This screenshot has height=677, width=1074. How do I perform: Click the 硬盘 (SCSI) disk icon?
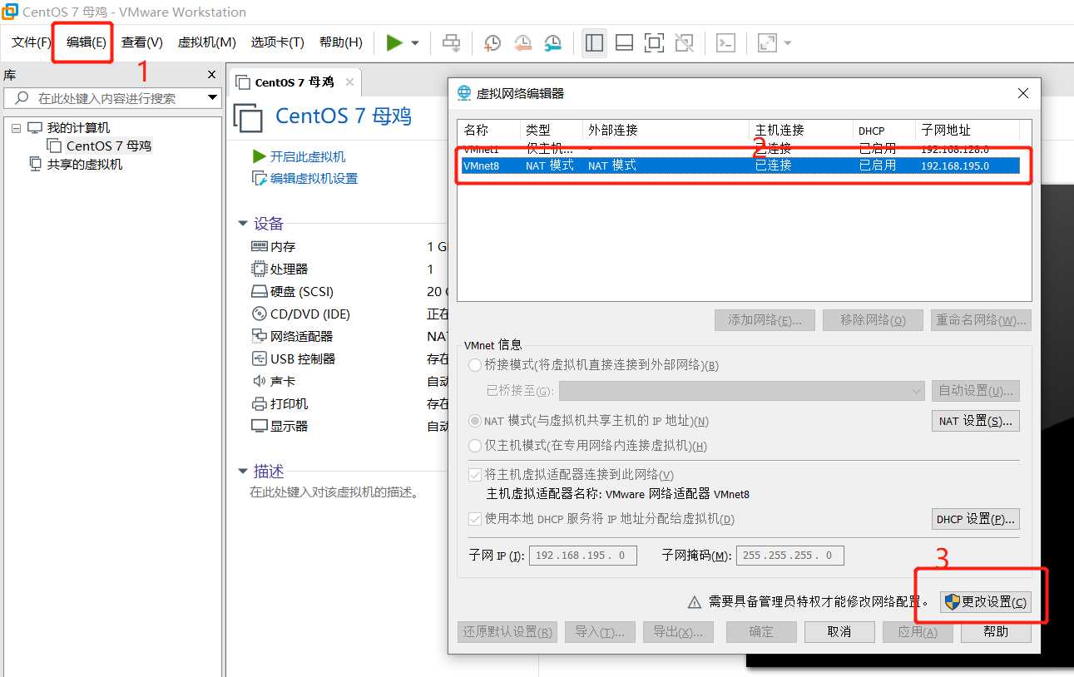pos(259,292)
